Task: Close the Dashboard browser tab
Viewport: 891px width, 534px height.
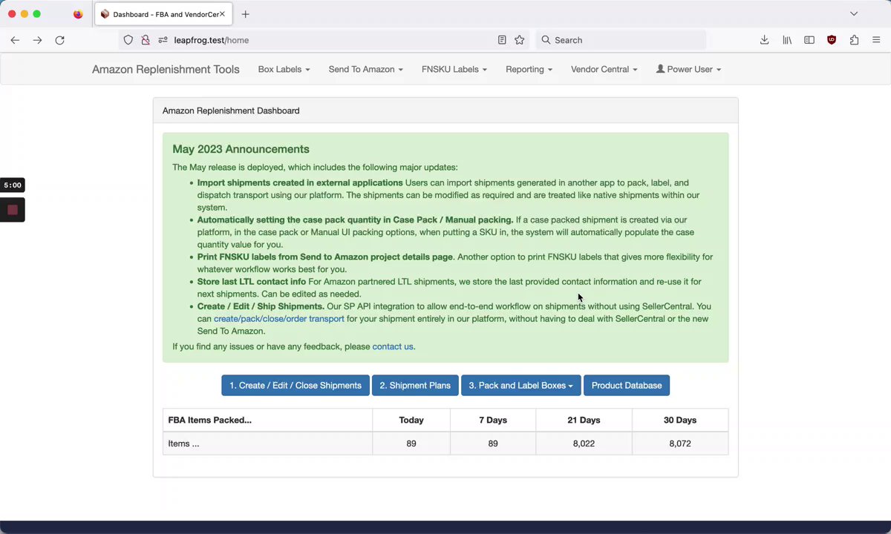Action: (222, 14)
